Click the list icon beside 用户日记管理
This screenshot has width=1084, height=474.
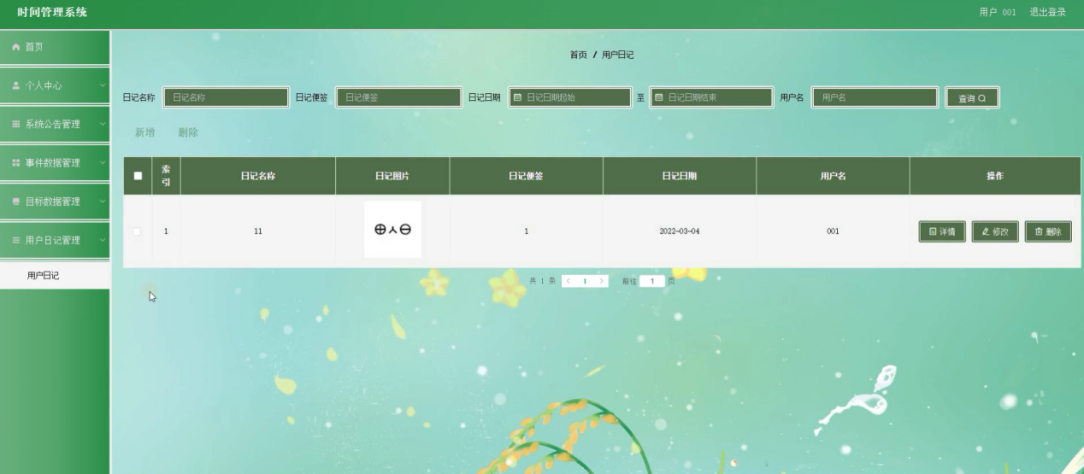pos(15,240)
